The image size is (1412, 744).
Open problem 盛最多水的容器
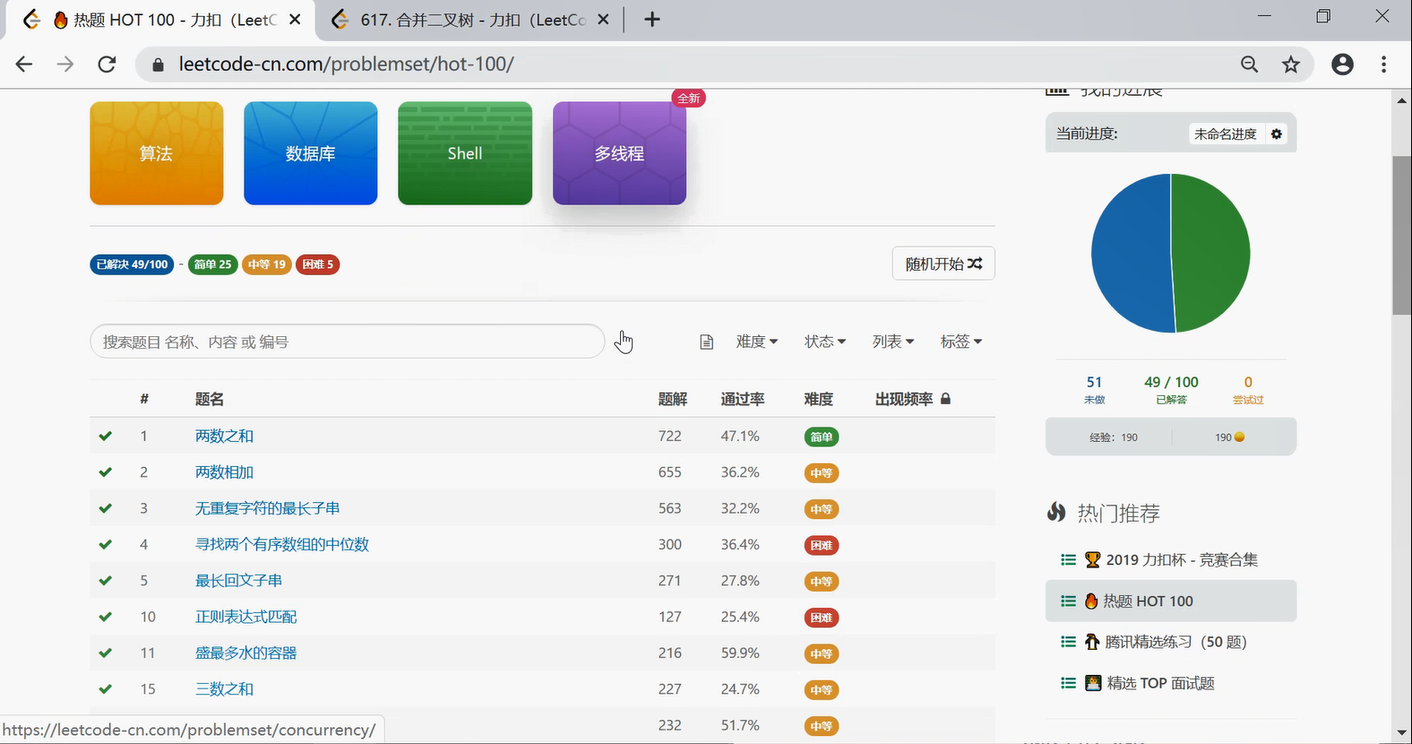click(x=245, y=653)
